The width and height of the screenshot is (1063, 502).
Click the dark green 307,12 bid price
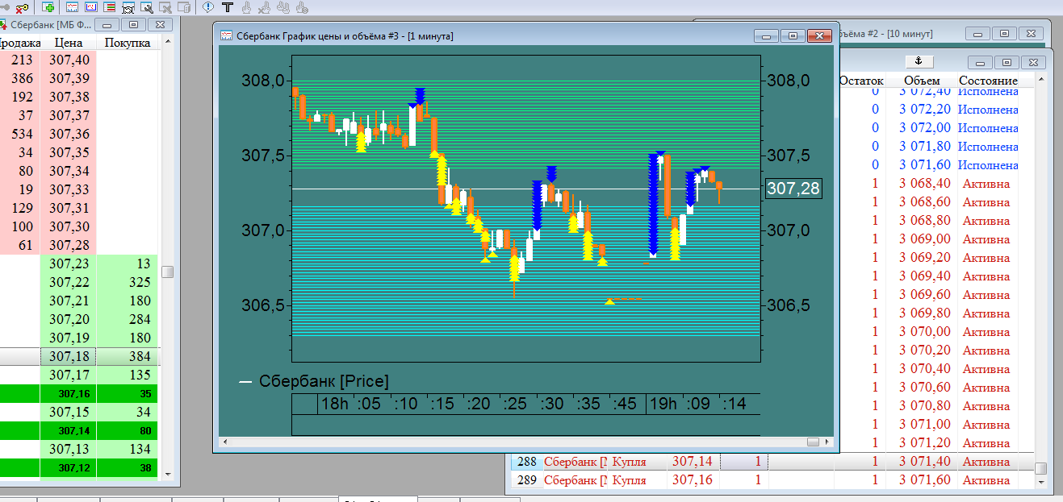[x=69, y=468]
